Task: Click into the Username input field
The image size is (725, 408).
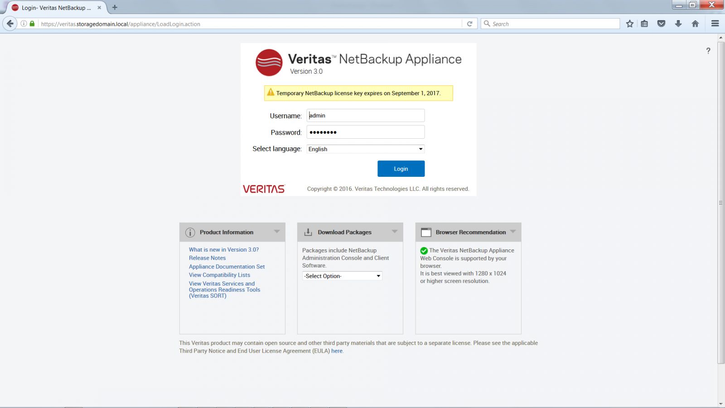Action: click(x=365, y=116)
